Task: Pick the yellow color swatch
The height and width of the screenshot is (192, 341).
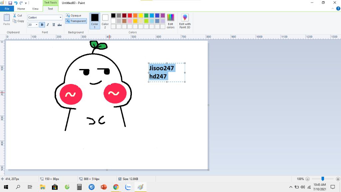Action: (x=141, y=15)
